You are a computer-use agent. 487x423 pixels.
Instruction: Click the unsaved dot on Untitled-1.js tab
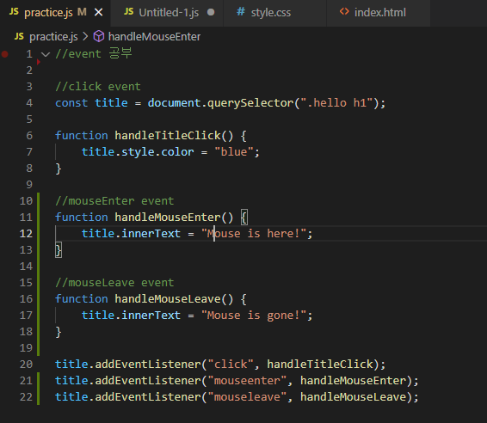point(211,12)
